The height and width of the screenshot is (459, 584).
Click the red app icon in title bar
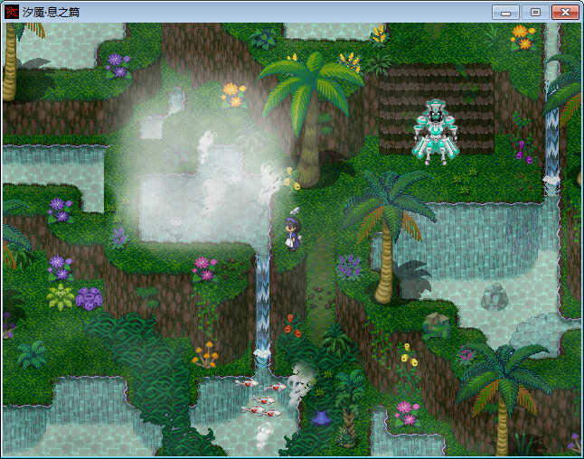[11, 12]
